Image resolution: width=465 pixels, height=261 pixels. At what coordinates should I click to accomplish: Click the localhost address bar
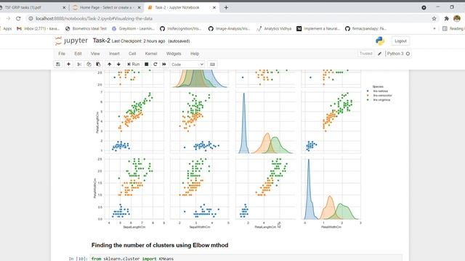[228, 18]
